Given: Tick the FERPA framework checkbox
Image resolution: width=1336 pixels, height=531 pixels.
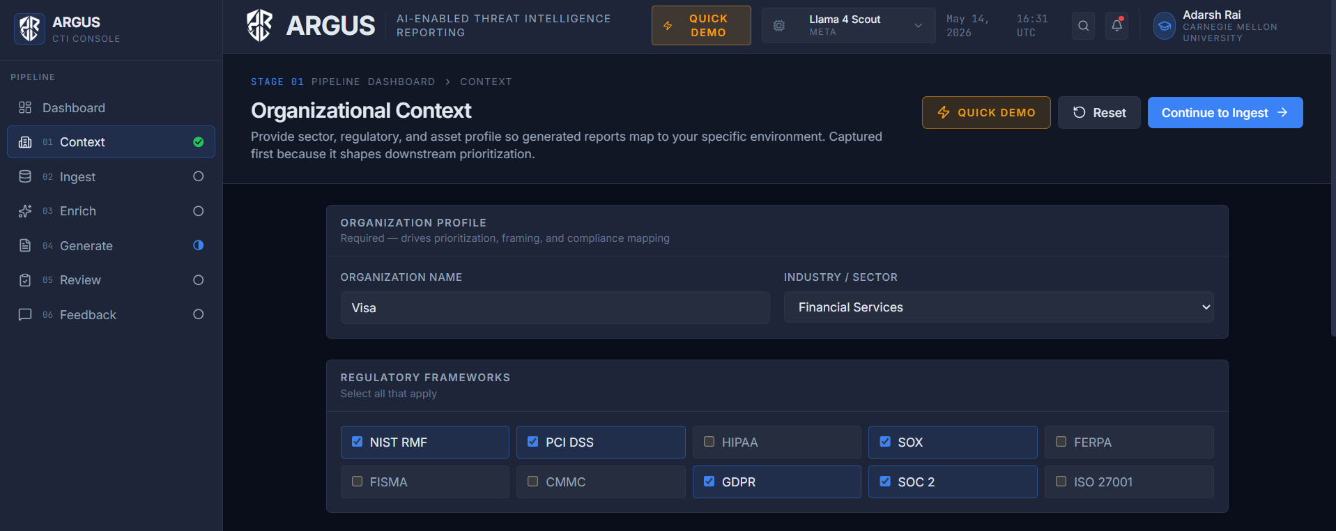Looking at the screenshot, I should click(1061, 442).
